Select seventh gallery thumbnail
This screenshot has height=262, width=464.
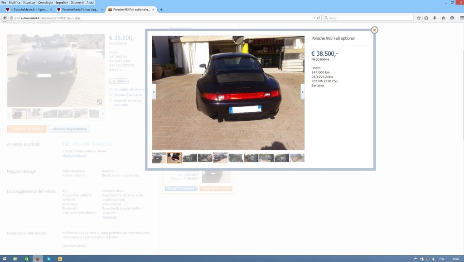(251, 158)
